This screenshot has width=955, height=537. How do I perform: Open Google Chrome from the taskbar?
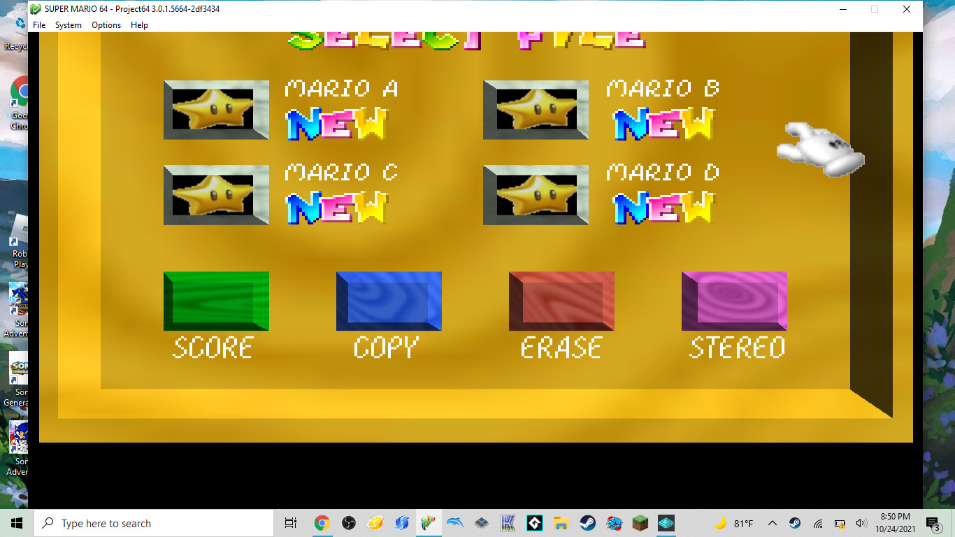point(322,522)
